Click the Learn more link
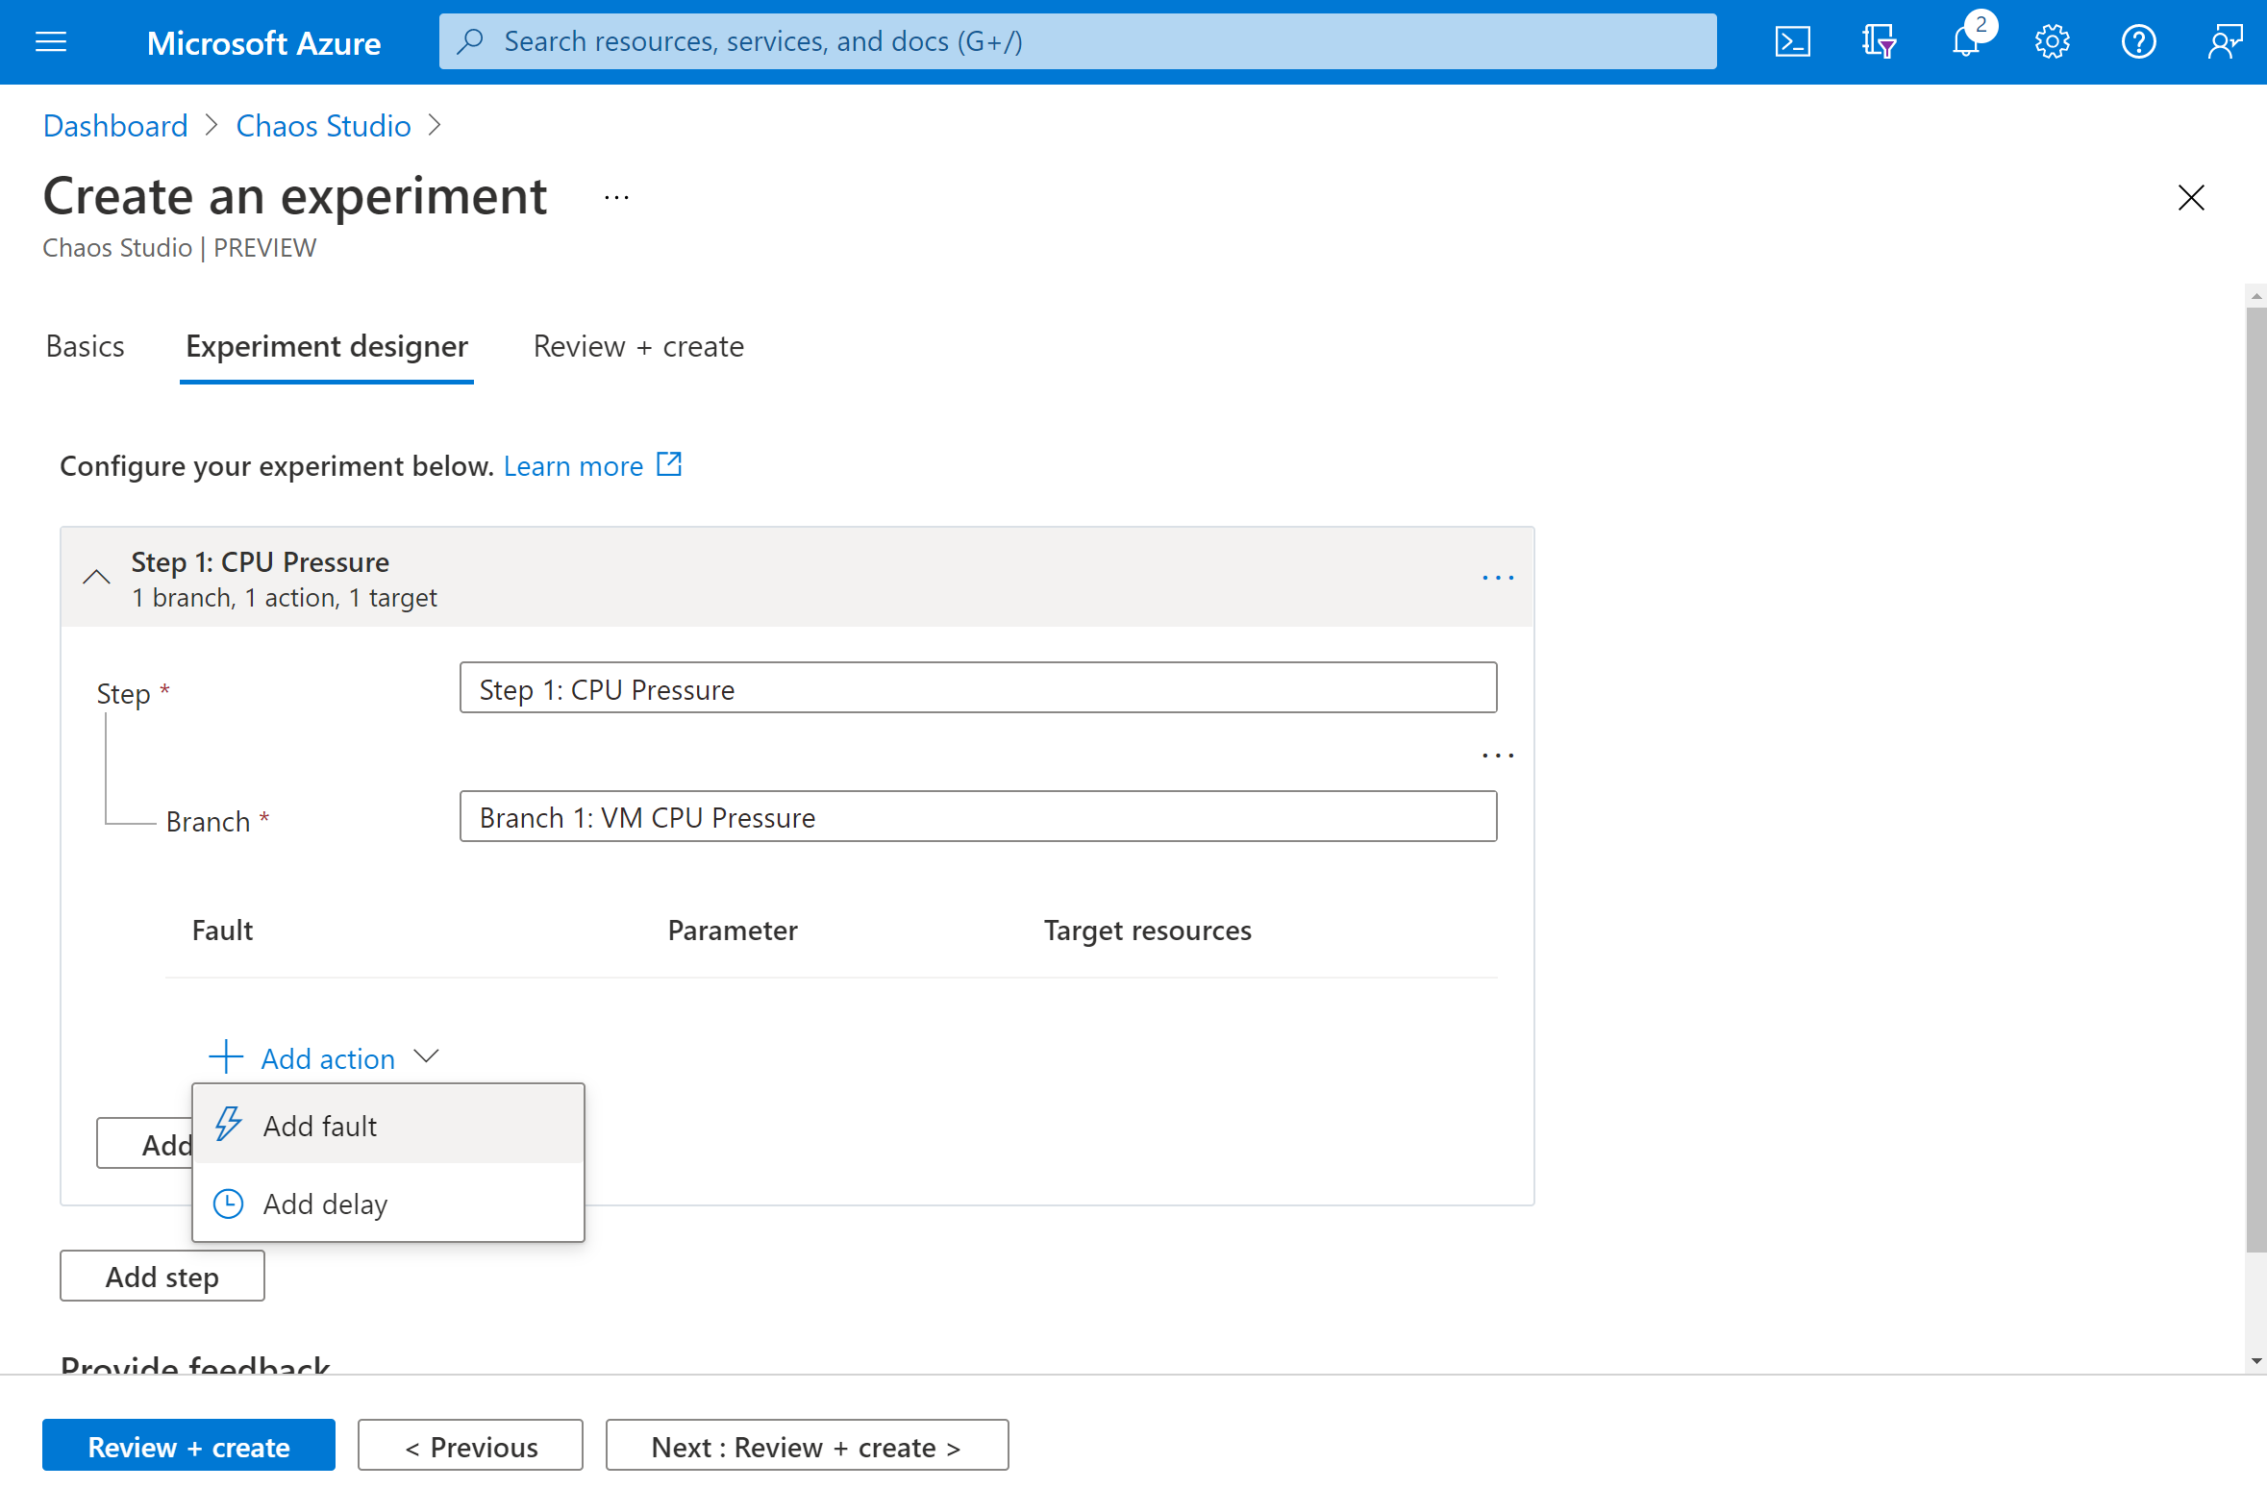The width and height of the screenshot is (2267, 1489). 573,465
